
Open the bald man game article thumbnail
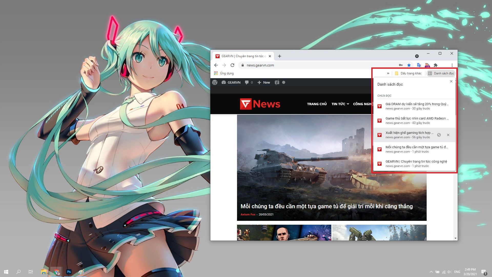tap(284, 233)
